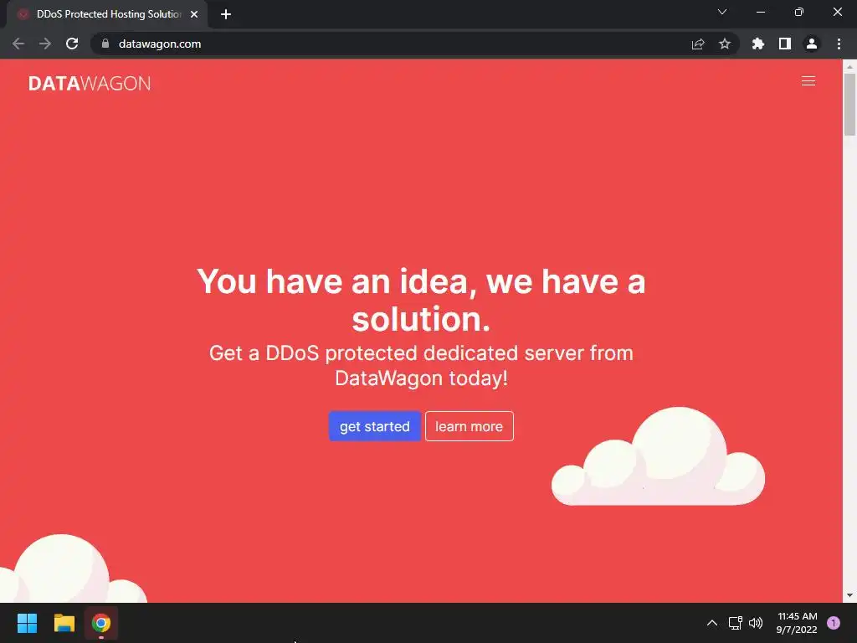The height and width of the screenshot is (643, 857).
Task: Share this page via share icon
Action: (x=697, y=44)
